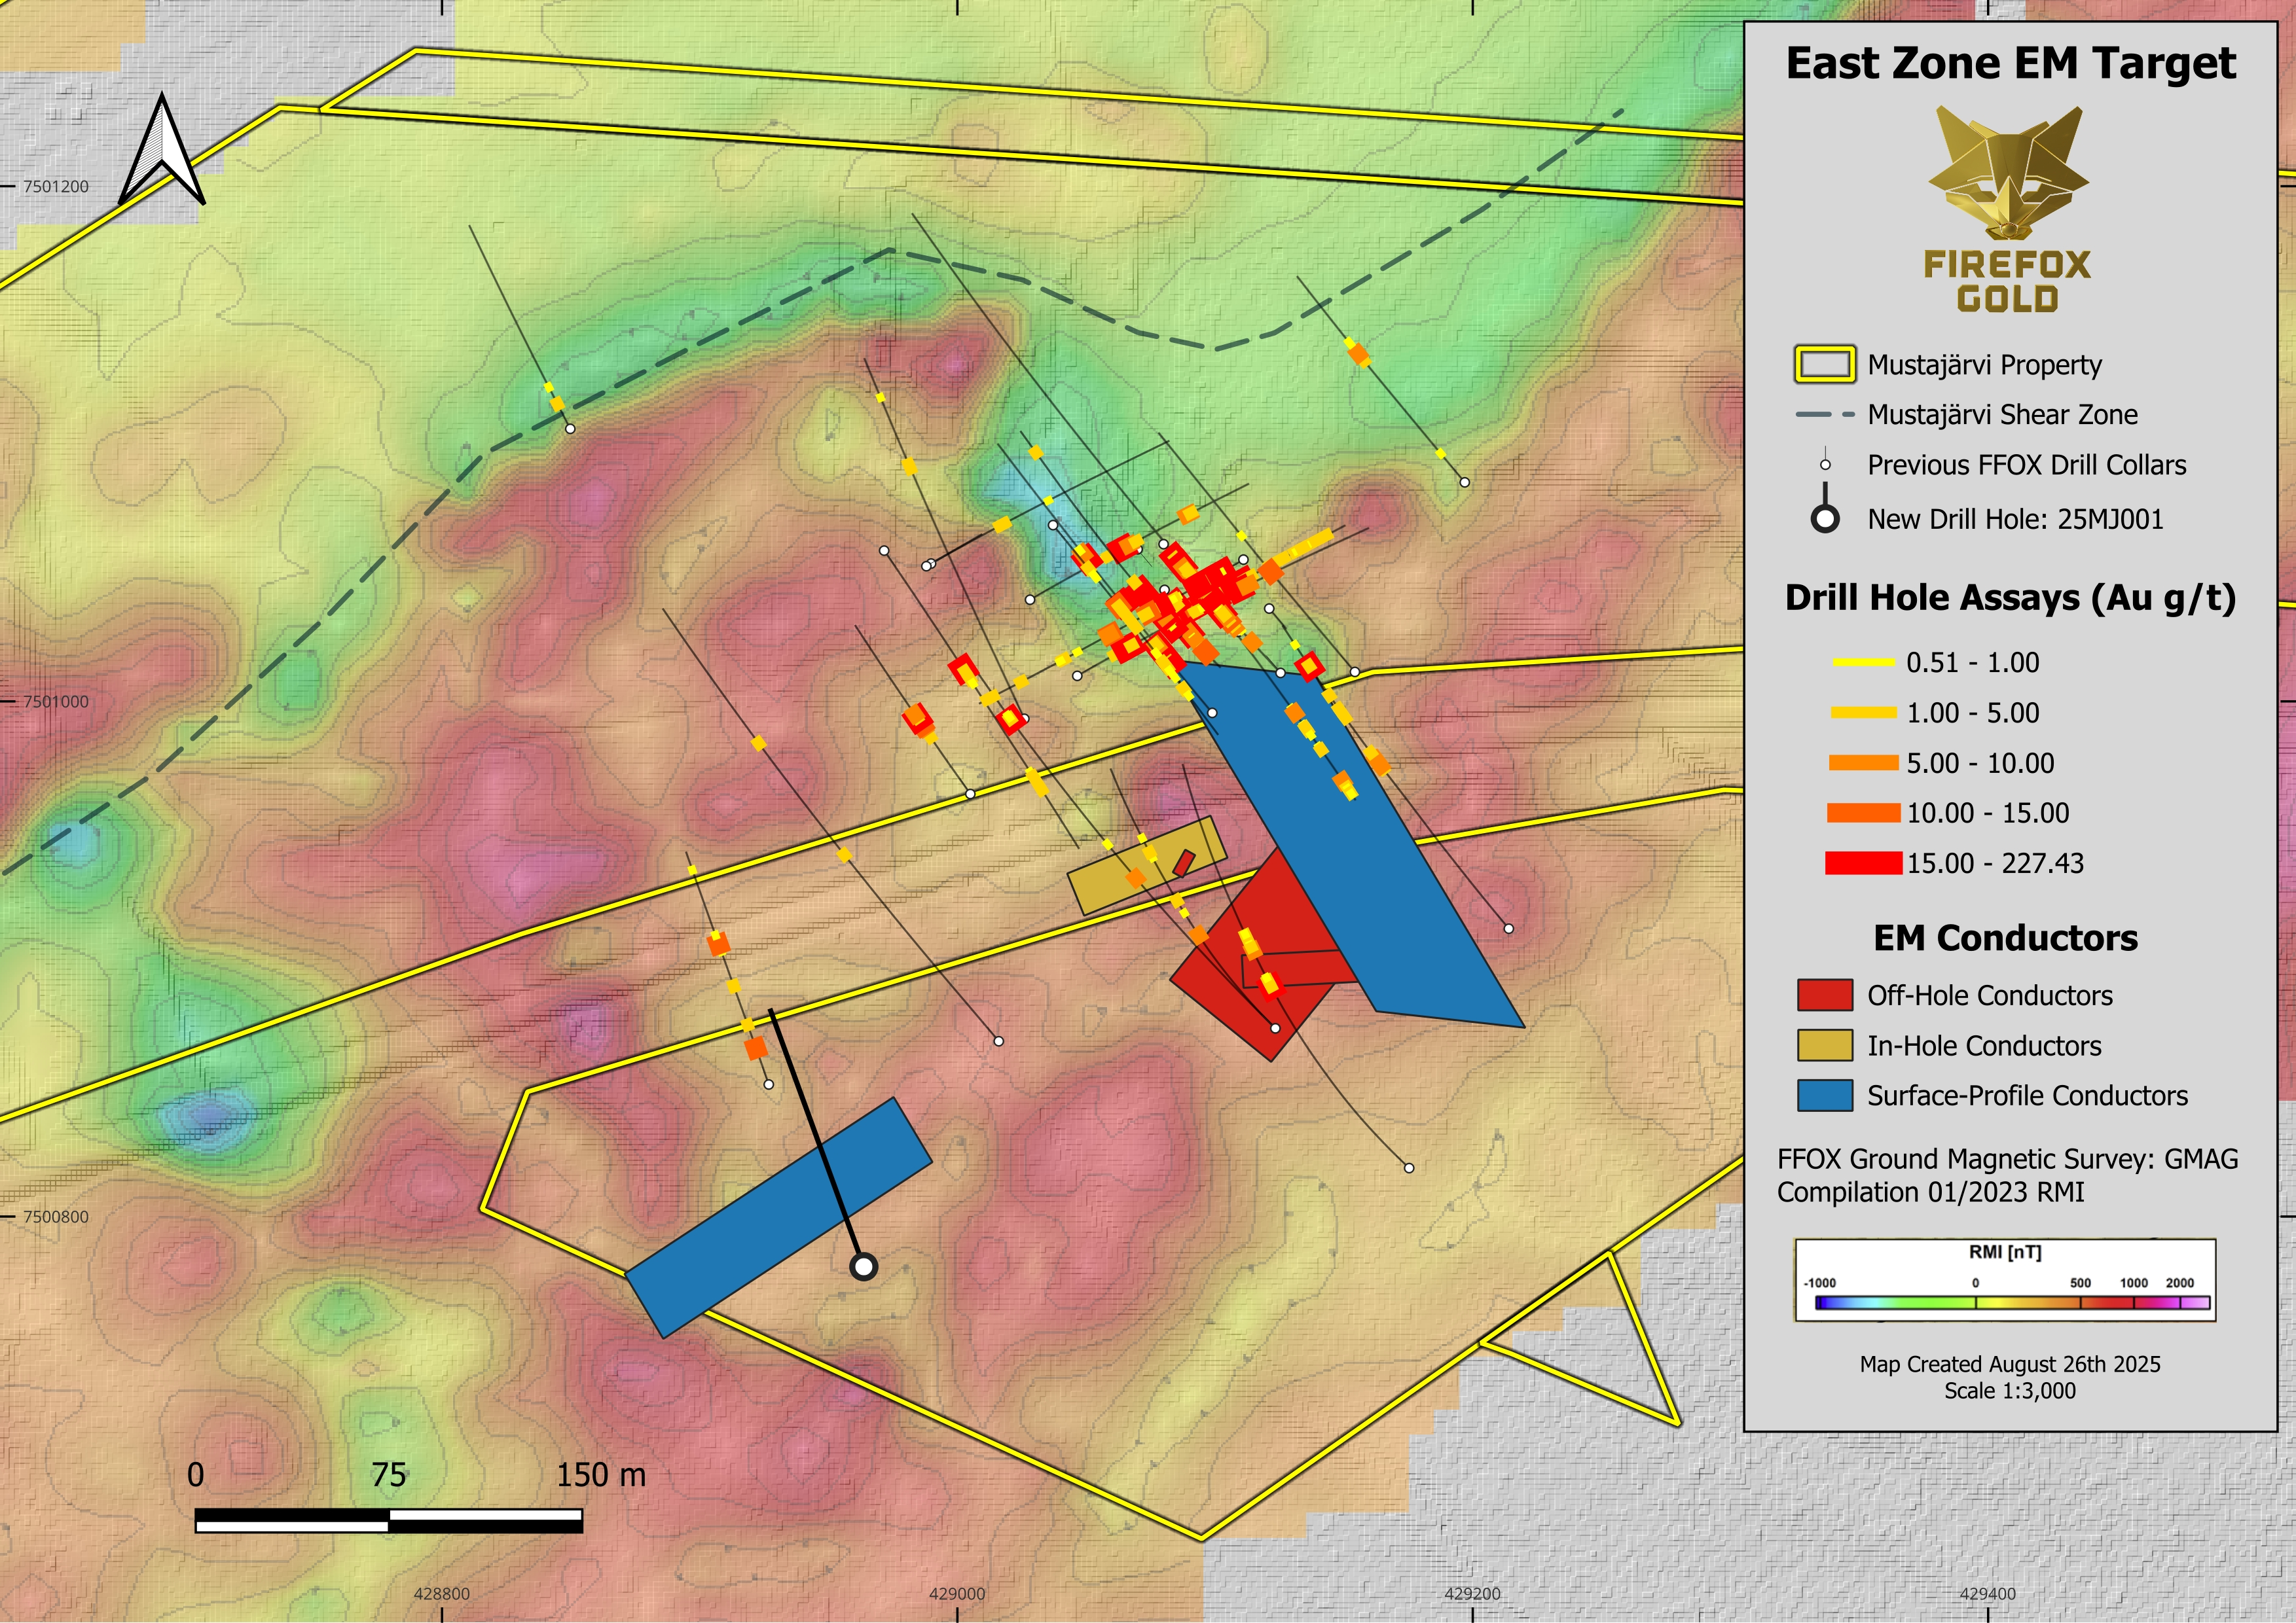Click the new drill hole 25MJ001 collar circle
The width and height of the screenshot is (2296, 1623).
click(x=863, y=1266)
